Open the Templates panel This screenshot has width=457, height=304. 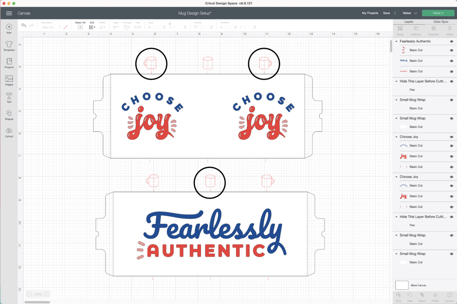(9, 45)
